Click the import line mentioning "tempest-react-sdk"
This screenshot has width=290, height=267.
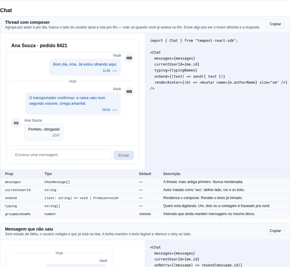(x=194, y=41)
